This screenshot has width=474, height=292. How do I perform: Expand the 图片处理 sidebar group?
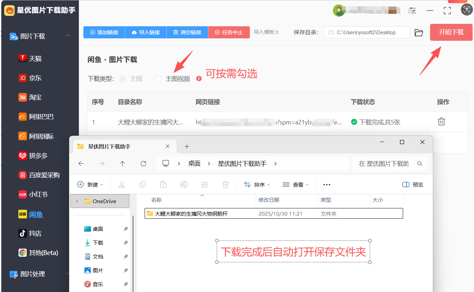coord(68,274)
